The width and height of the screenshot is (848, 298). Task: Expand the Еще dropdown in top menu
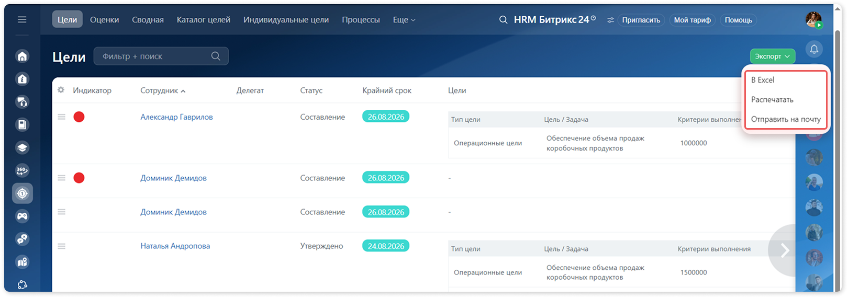[x=404, y=20]
